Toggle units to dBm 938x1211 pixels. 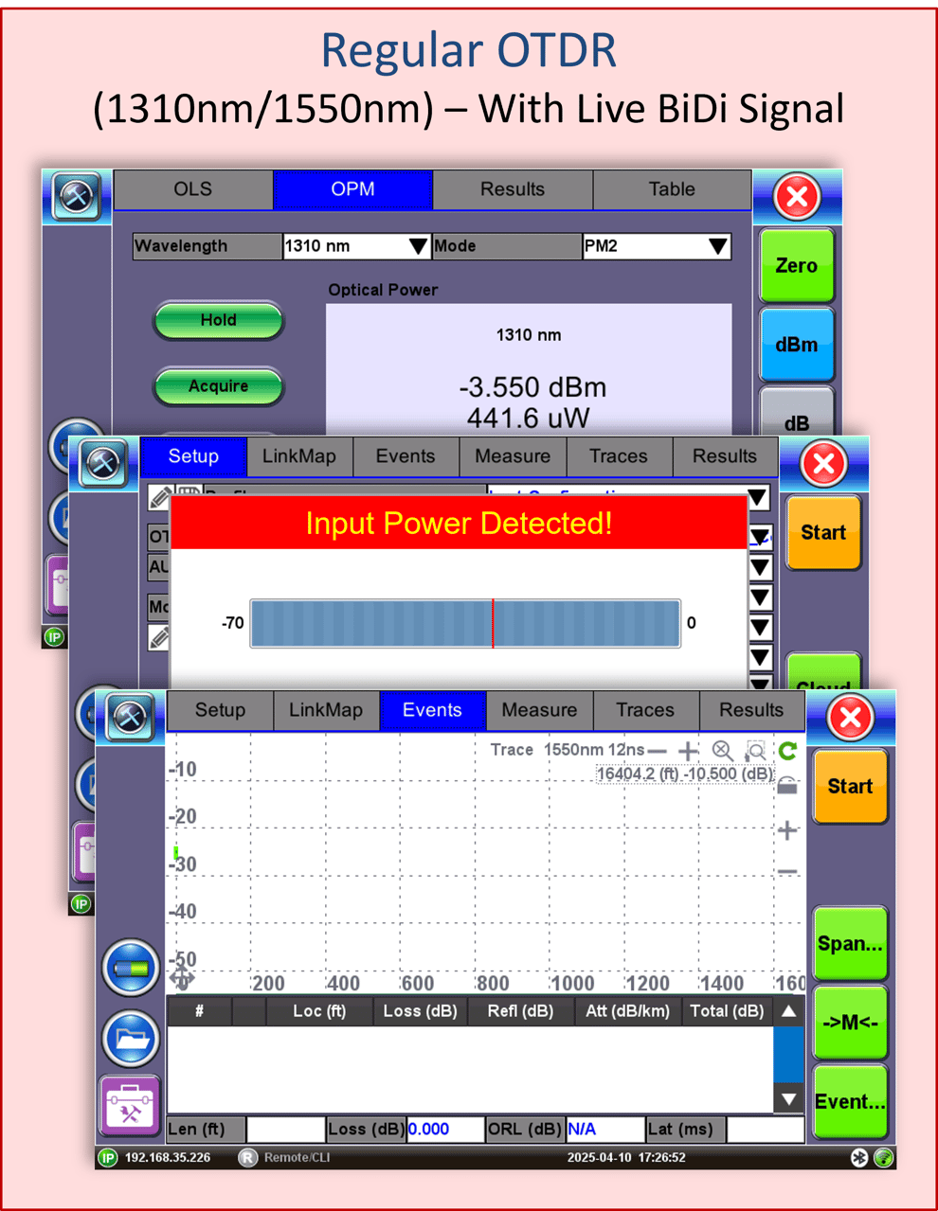tap(797, 345)
